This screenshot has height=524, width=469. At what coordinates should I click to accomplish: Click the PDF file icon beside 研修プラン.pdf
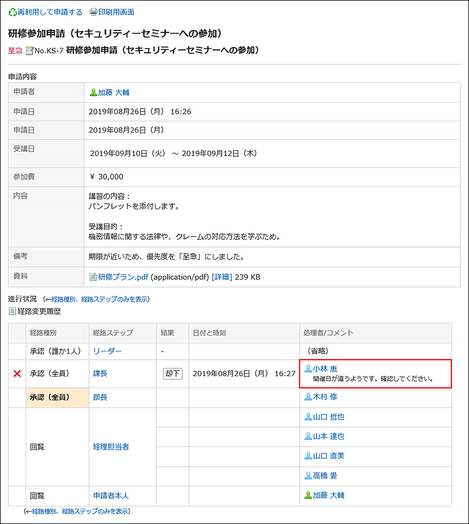93,277
